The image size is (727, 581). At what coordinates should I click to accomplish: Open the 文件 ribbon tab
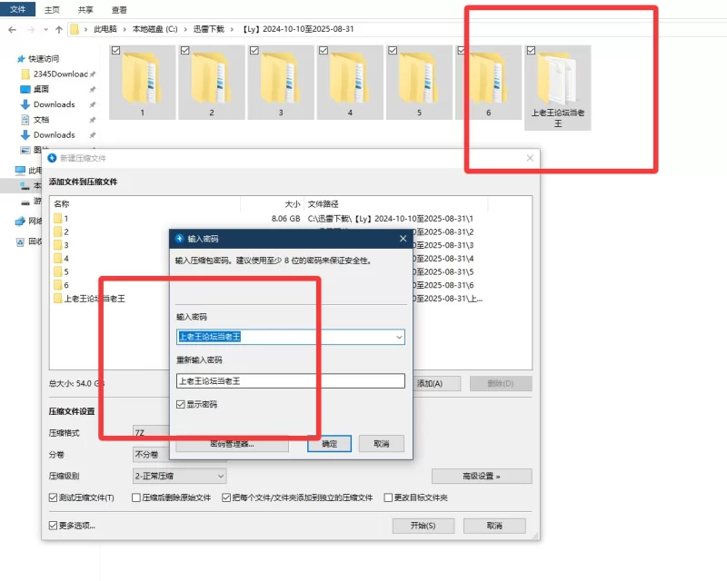(17, 10)
